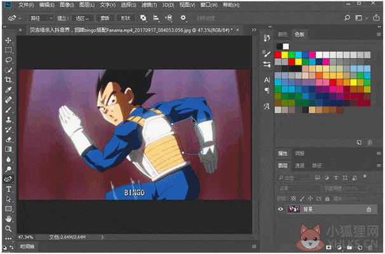385x254 pixels.
Task: Select the Blur tool
Action: (8, 159)
